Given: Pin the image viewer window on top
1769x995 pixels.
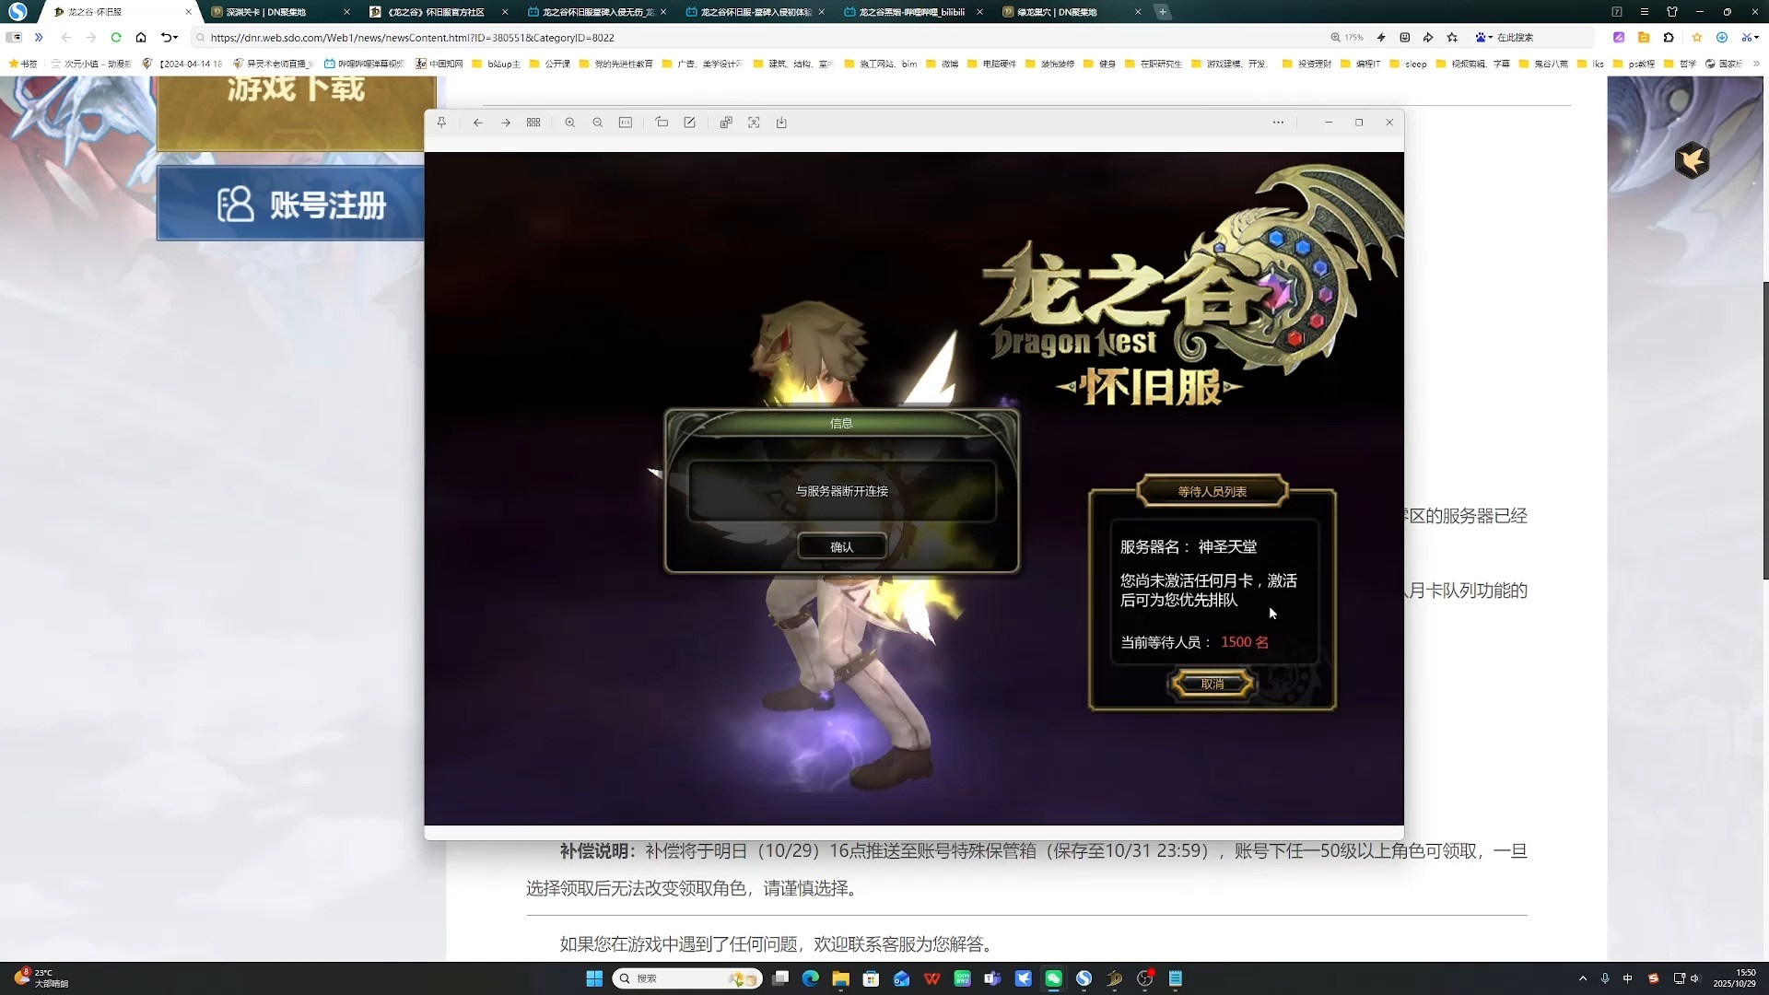Looking at the screenshot, I should 441,123.
